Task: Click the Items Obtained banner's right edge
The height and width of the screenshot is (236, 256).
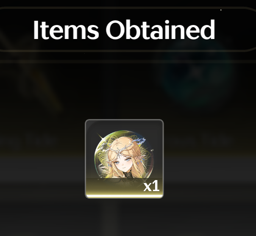Action: click(x=250, y=29)
